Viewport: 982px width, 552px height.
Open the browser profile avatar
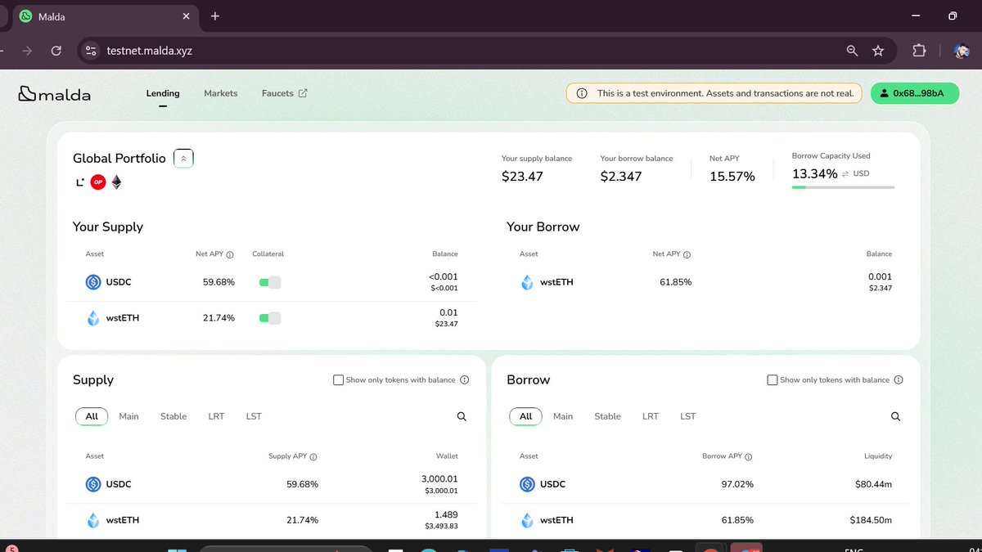(962, 51)
